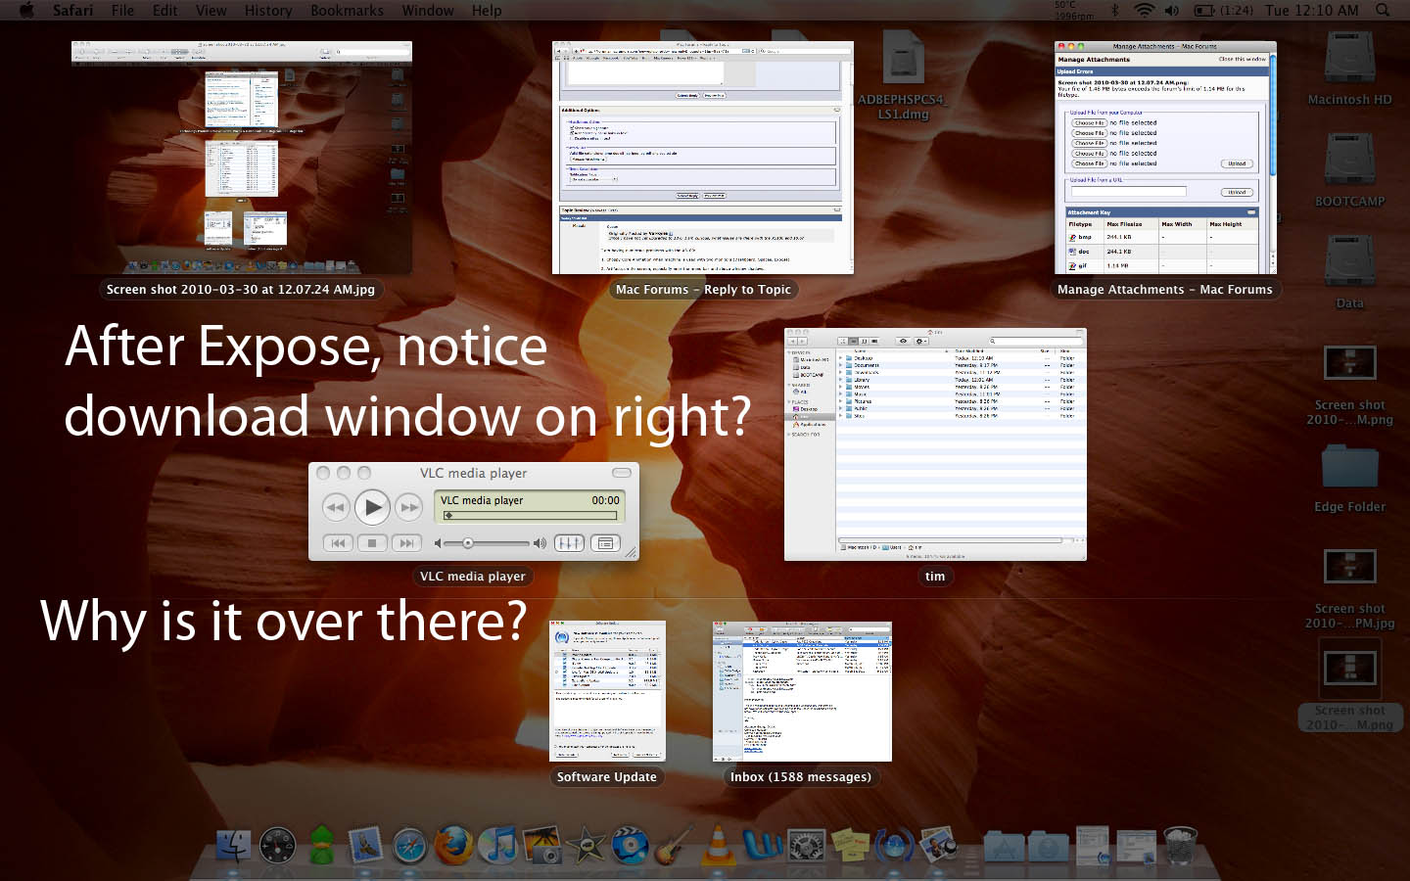Click the clock showing Tue 12:10 AM
This screenshot has width=1410, height=881.
1311,10
